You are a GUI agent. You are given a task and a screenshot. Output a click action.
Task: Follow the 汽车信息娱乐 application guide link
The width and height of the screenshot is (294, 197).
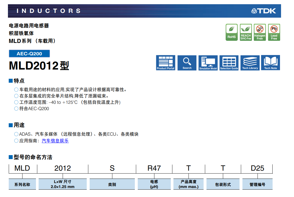click(x=55, y=141)
